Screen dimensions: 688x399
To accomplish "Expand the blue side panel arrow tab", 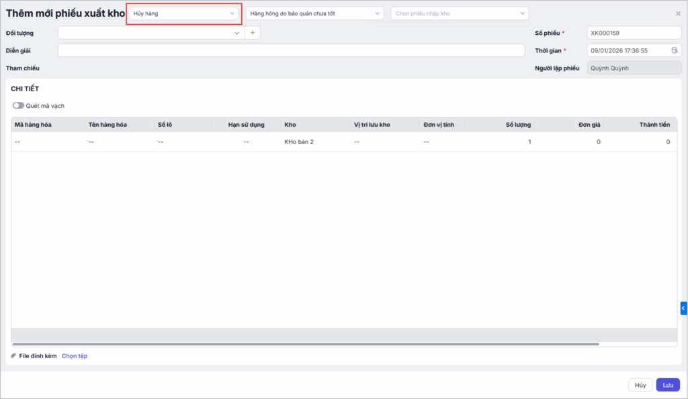I will point(683,308).
